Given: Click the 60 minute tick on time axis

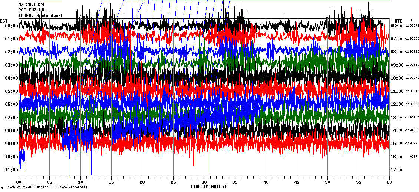Looking at the screenshot, I should click(389, 182).
